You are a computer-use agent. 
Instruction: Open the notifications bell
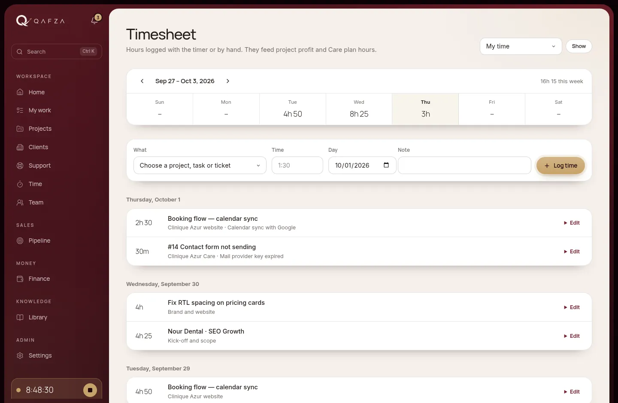pyautogui.click(x=95, y=20)
